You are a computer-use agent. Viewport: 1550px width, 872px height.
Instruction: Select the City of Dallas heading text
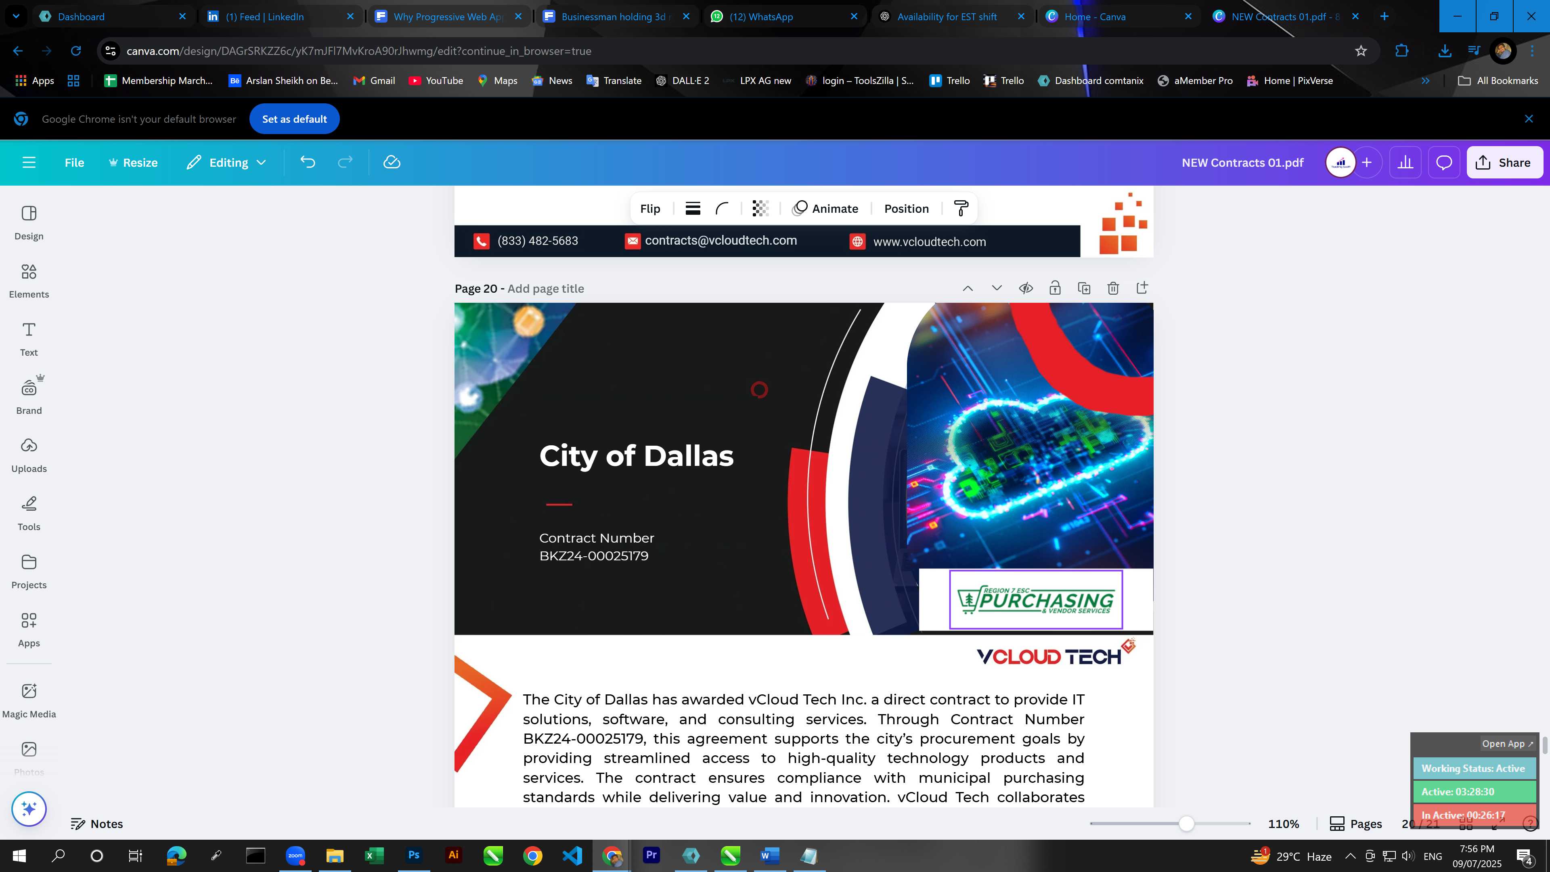[636, 456]
